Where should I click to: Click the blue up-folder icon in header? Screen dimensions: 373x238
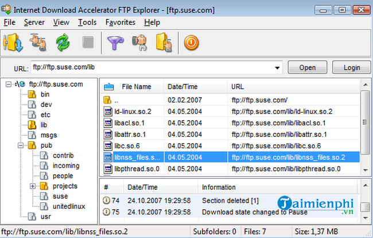click(x=109, y=87)
